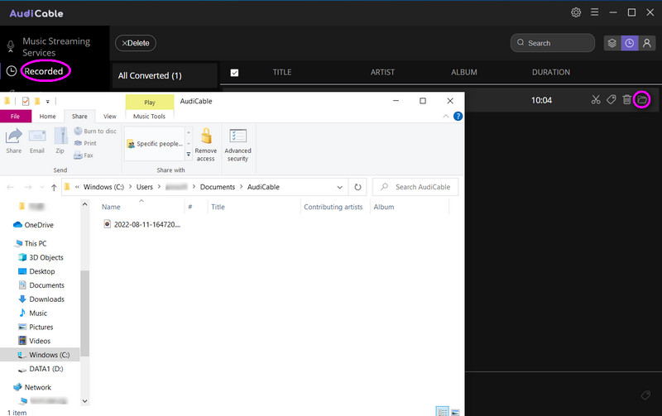The image size is (662, 416).
Task: Open Downloads in navigation pane
Action: 41,299
